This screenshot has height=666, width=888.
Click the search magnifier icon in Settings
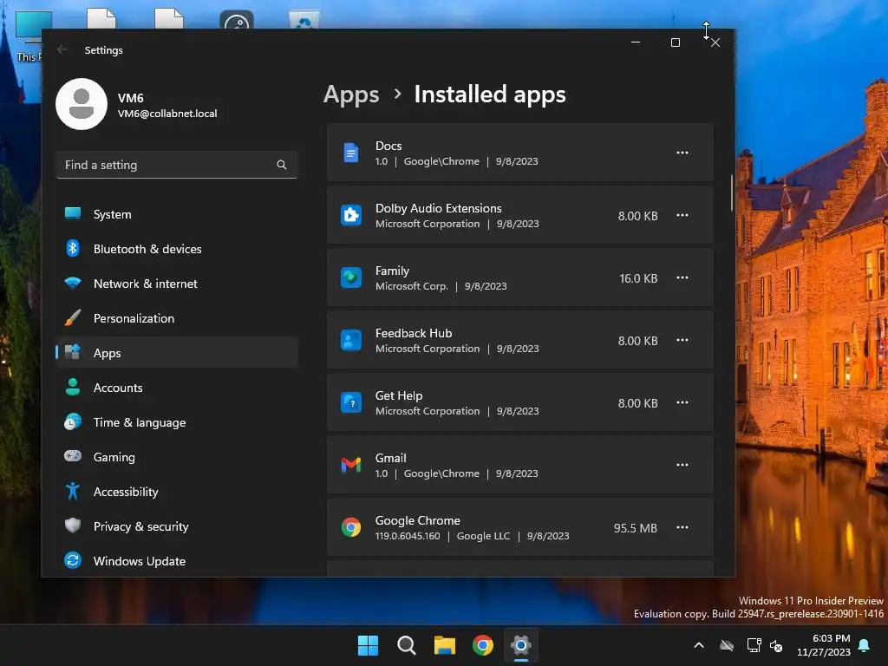click(x=282, y=165)
